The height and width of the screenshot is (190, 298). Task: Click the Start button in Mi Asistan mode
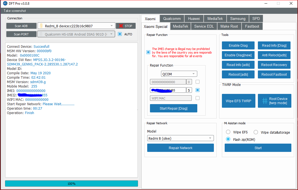pyautogui.click(x=258, y=148)
